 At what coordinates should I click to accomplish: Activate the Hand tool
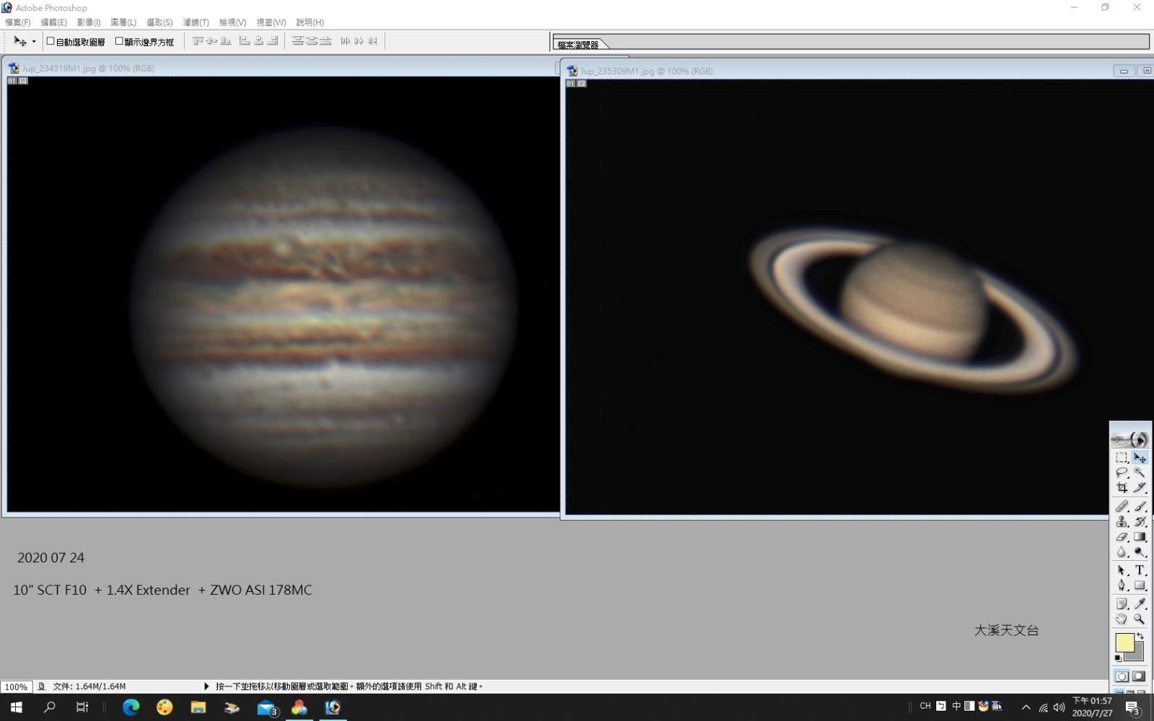[1122, 619]
